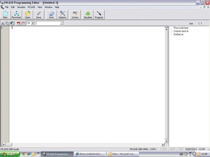This screenshot has height=157, width=210.
Task: Undo the last edit
Action: [x=18, y=23]
